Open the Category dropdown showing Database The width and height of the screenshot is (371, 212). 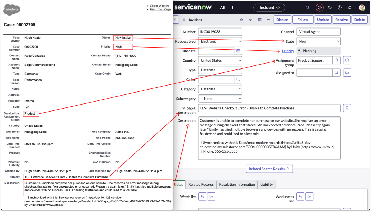(220, 89)
